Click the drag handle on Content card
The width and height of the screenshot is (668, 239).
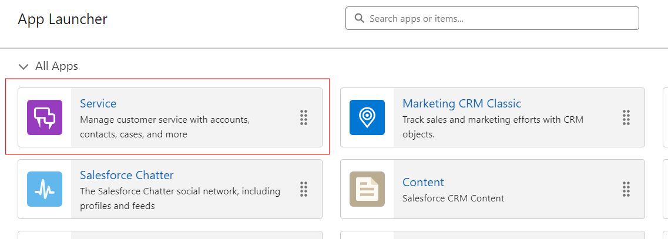pos(626,189)
